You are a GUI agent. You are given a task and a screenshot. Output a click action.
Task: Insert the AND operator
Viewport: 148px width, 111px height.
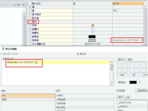coord(122,75)
